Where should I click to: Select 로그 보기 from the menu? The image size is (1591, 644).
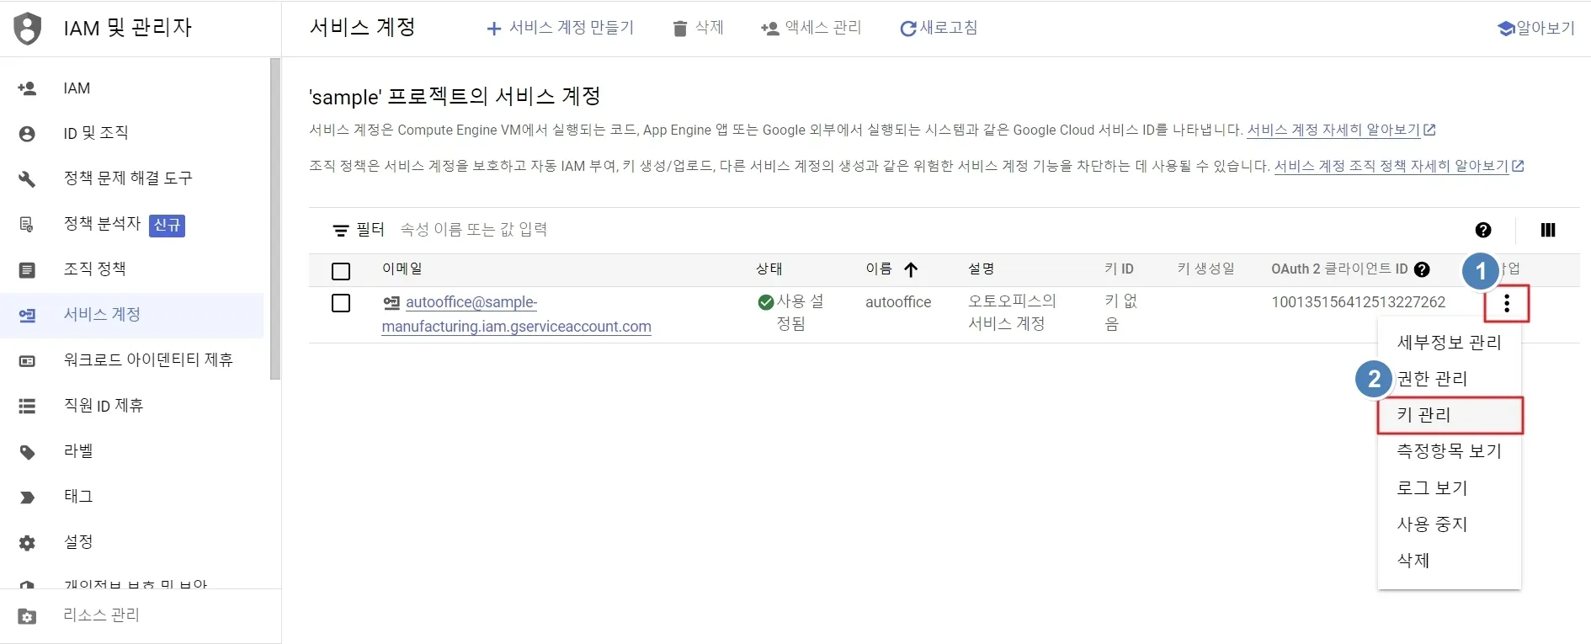coord(1449,488)
